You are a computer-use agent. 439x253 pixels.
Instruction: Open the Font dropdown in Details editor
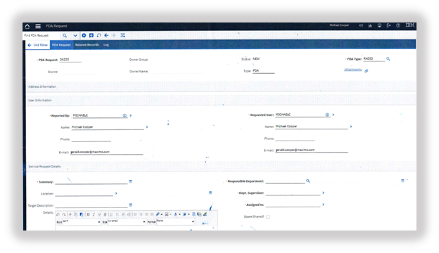click(x=82, y=222)
